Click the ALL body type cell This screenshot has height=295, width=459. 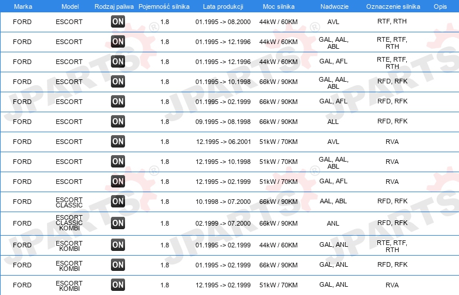point(333,122)
